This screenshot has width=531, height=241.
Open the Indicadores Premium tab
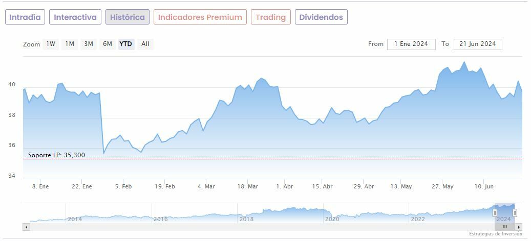pos(200,17)
